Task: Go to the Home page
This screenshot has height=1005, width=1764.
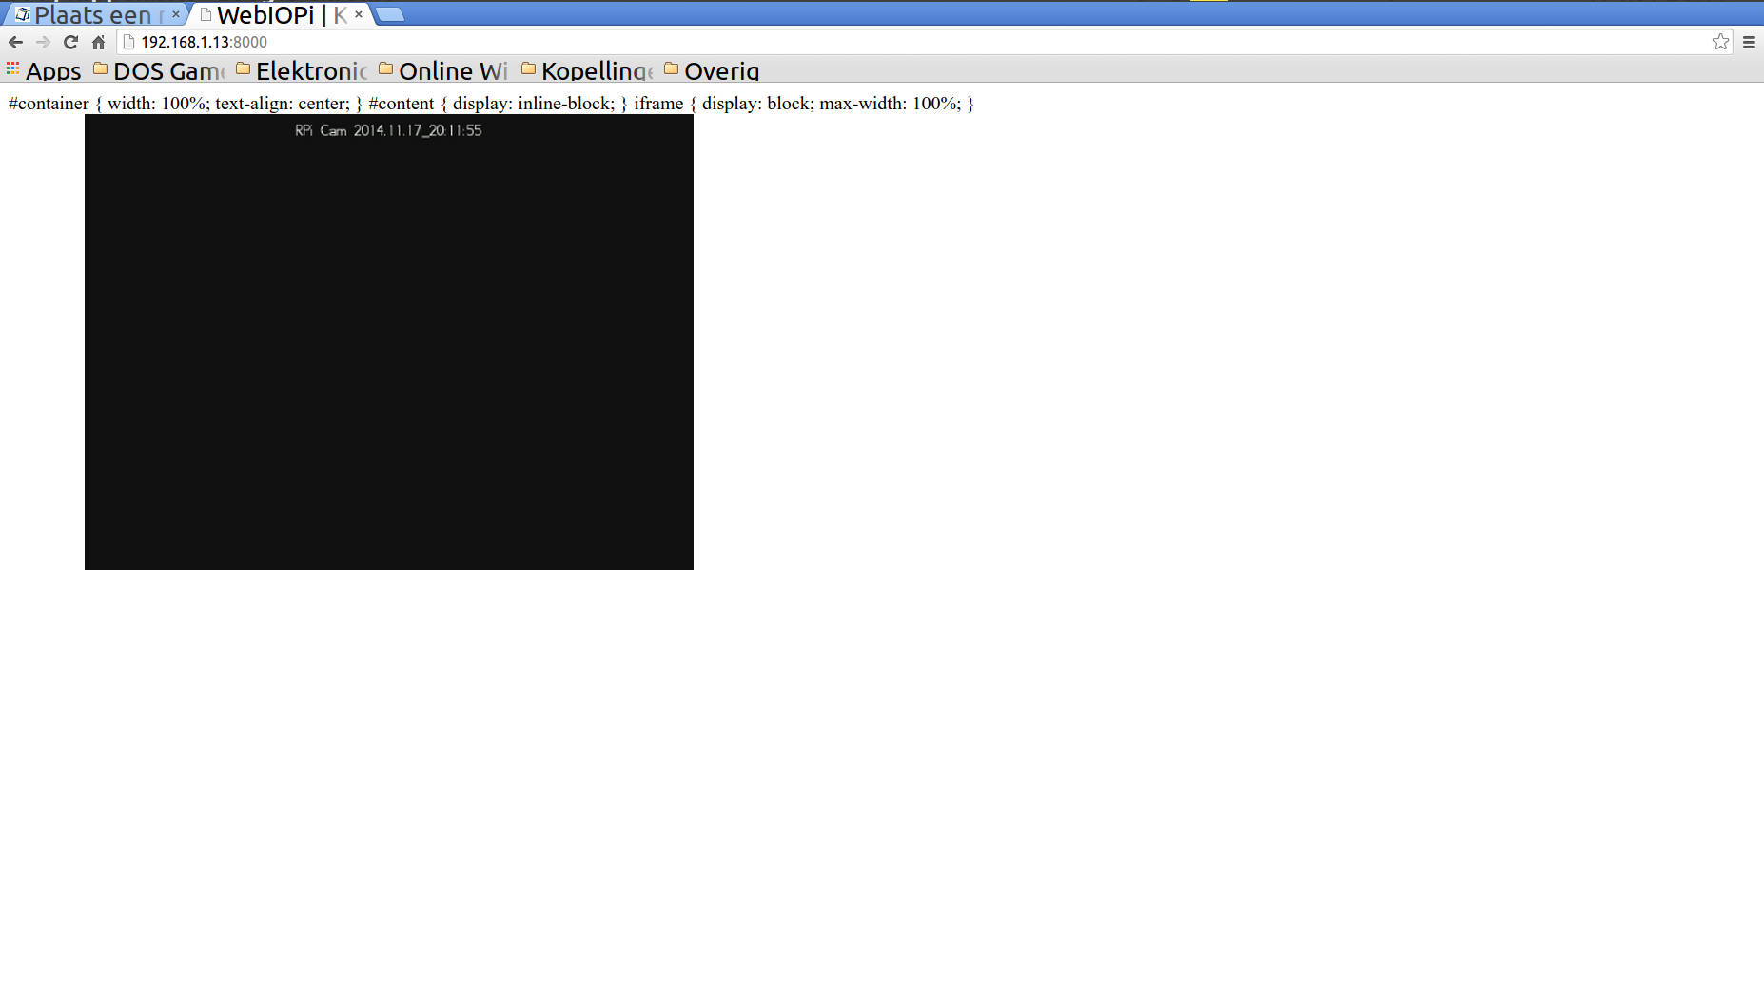Action: pos(98,42)
